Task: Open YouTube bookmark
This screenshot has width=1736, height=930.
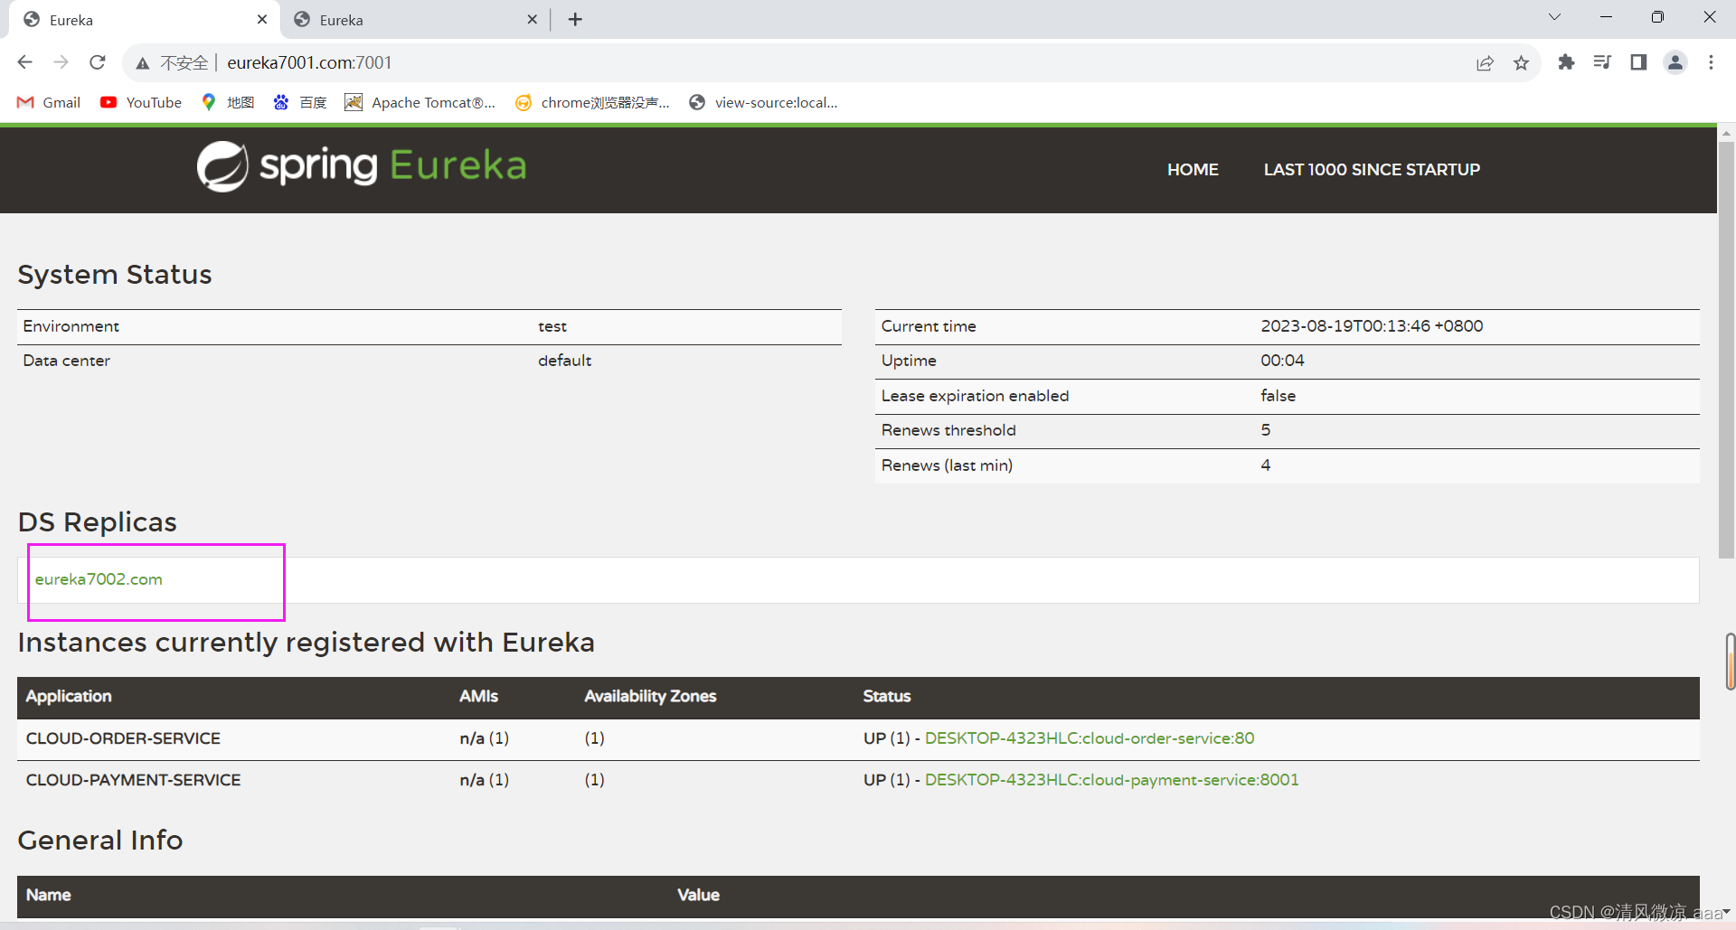Action: click(141, 102)
